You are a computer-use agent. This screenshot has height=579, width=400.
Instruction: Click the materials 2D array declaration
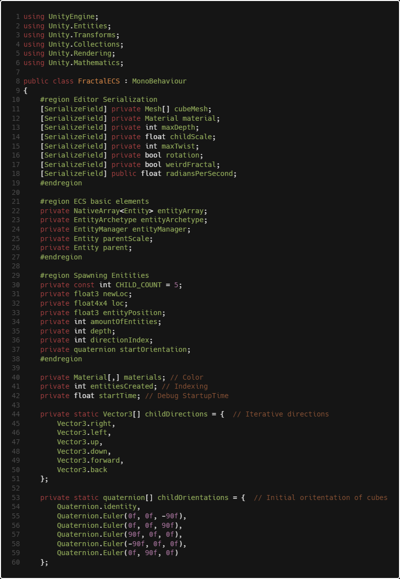(103, 377)
